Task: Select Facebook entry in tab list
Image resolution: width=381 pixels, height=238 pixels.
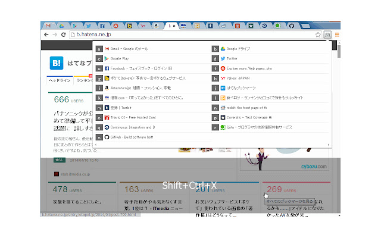Action: [154, 68]
